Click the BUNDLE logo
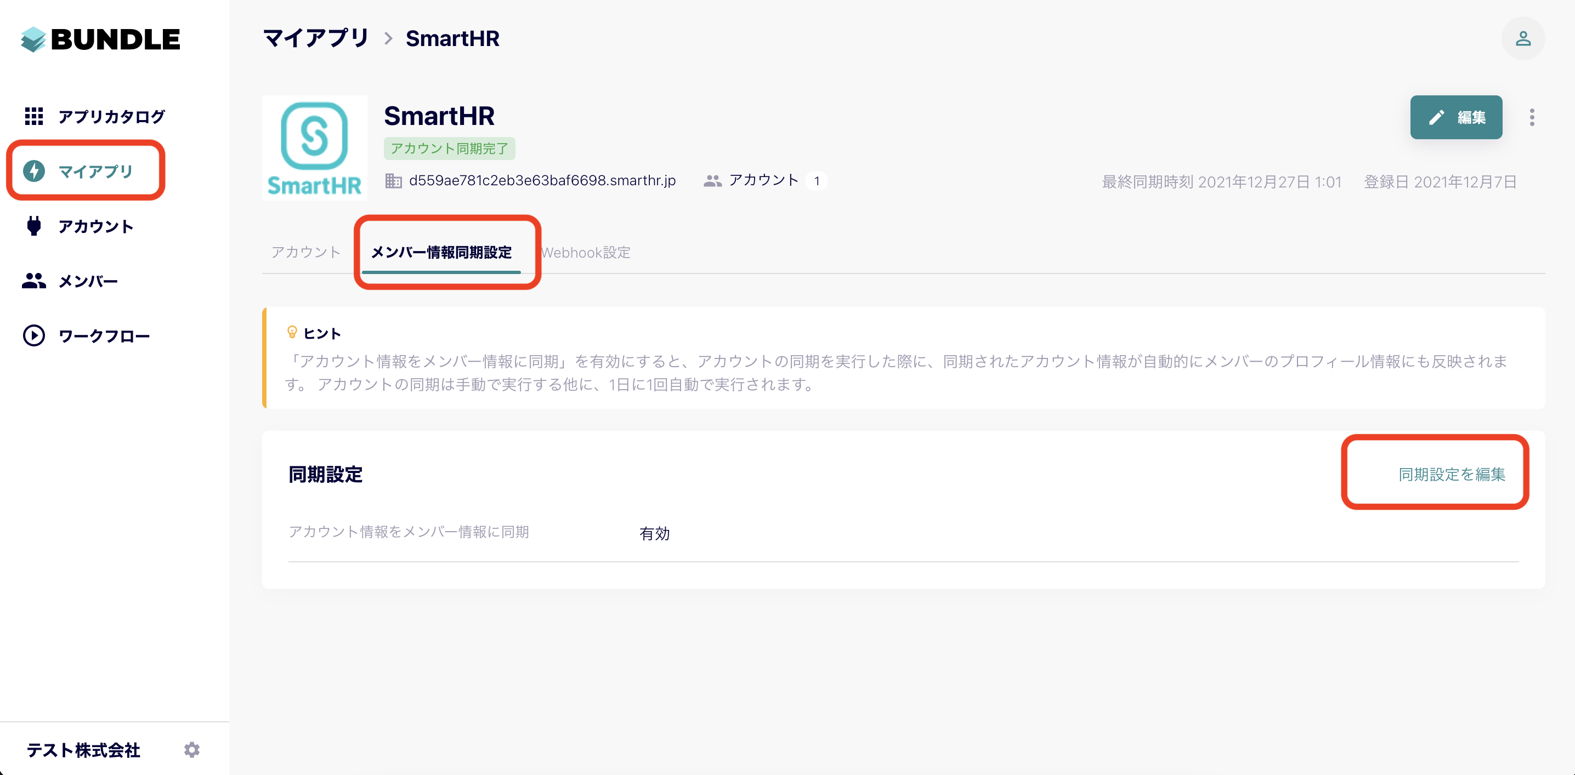The image size is (1575, 775). [x=100, y=39]
